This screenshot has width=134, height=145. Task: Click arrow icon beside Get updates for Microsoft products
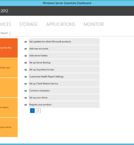coord(25,42)
